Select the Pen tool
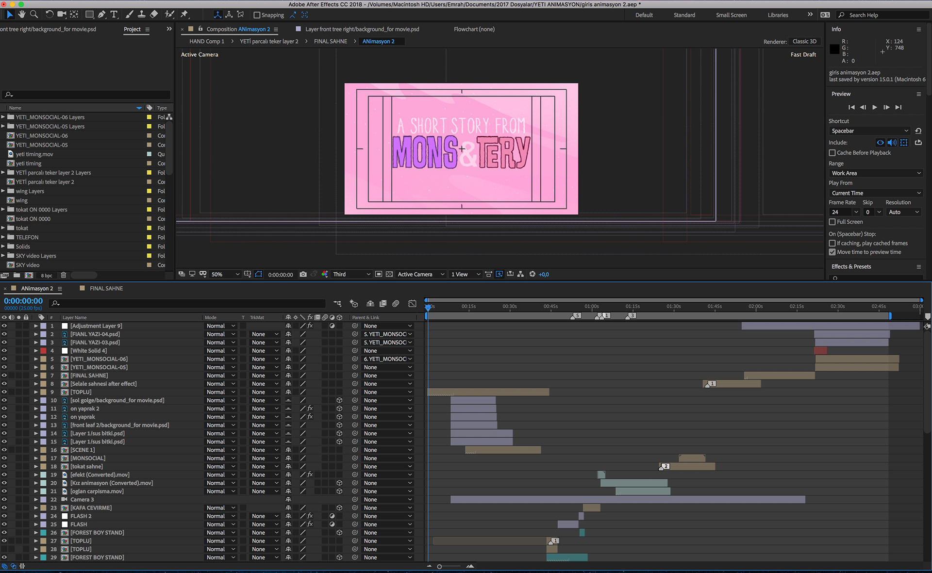This screenshot has height=573, width=932. tap(101, 15)
